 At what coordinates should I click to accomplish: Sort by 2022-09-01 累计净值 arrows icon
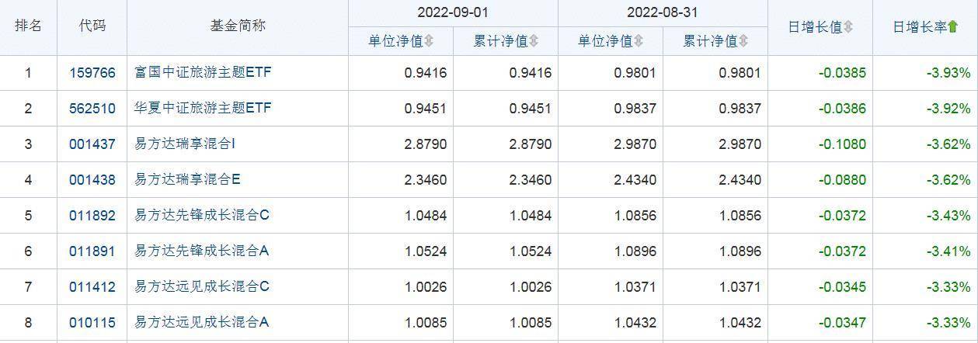(x=534, y=41)
